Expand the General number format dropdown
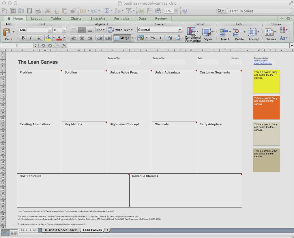 pyautogui.click(x=180, y=30)
